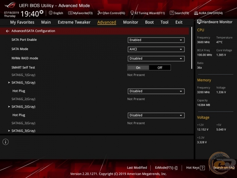Expand the SATA6G_3(Gray) submenu
Viewport: 237px width, 178px height.
(x=23, y=131)
